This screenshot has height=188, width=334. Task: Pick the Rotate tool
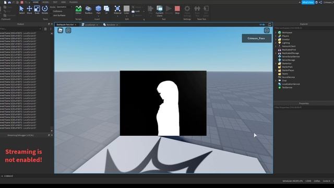coord(45,10)
